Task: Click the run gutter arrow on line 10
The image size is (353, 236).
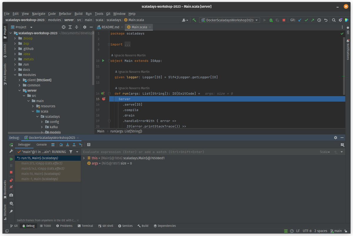Action: [103, 61]
